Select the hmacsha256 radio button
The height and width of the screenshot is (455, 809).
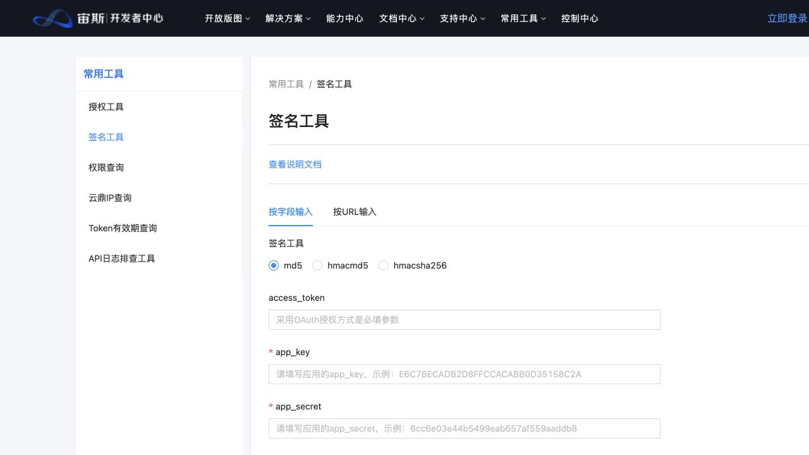[x=383, y=265]
